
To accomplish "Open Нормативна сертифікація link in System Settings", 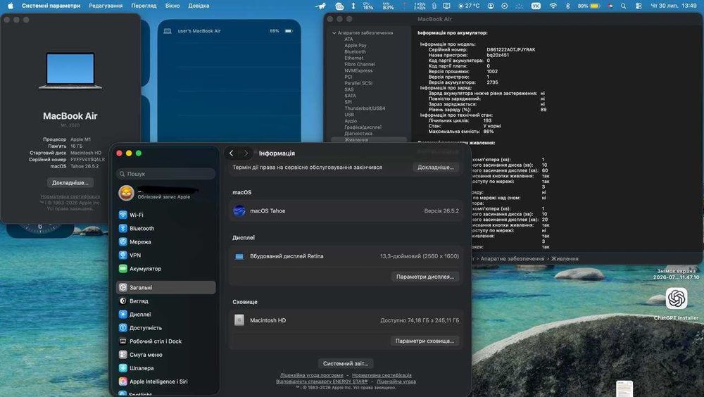I will click(382, 375).
